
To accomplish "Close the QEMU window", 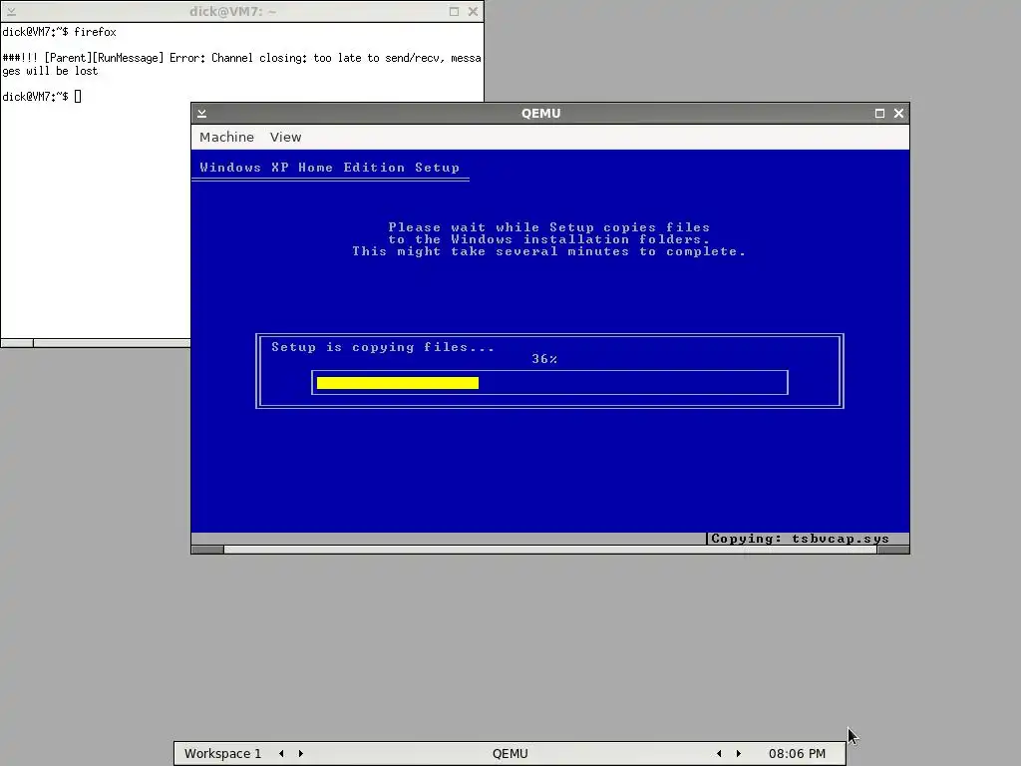I will click(898, 114).
